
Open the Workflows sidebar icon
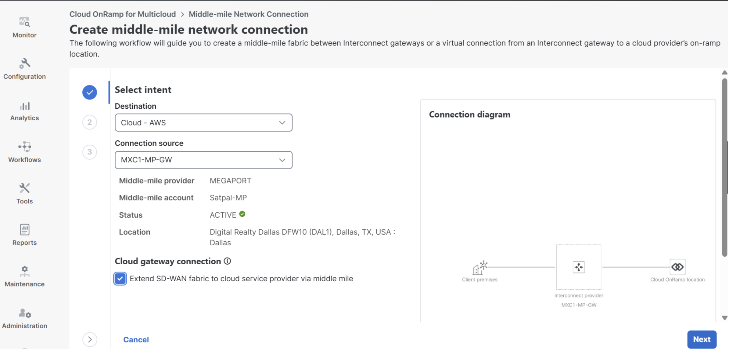point(25,147)
